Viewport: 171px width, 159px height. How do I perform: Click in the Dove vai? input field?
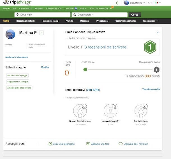[42, 15]
